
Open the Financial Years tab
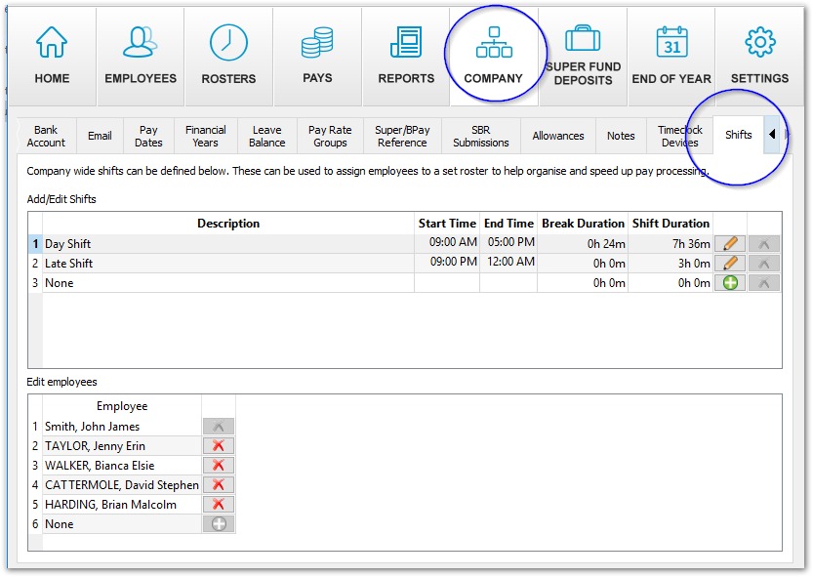(x=205, y=136)
